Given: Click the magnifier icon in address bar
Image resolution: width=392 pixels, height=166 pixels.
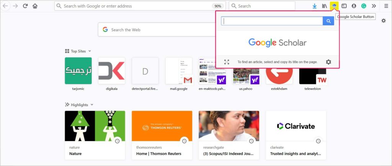Looking at the screenshot, I should point(59,6).
